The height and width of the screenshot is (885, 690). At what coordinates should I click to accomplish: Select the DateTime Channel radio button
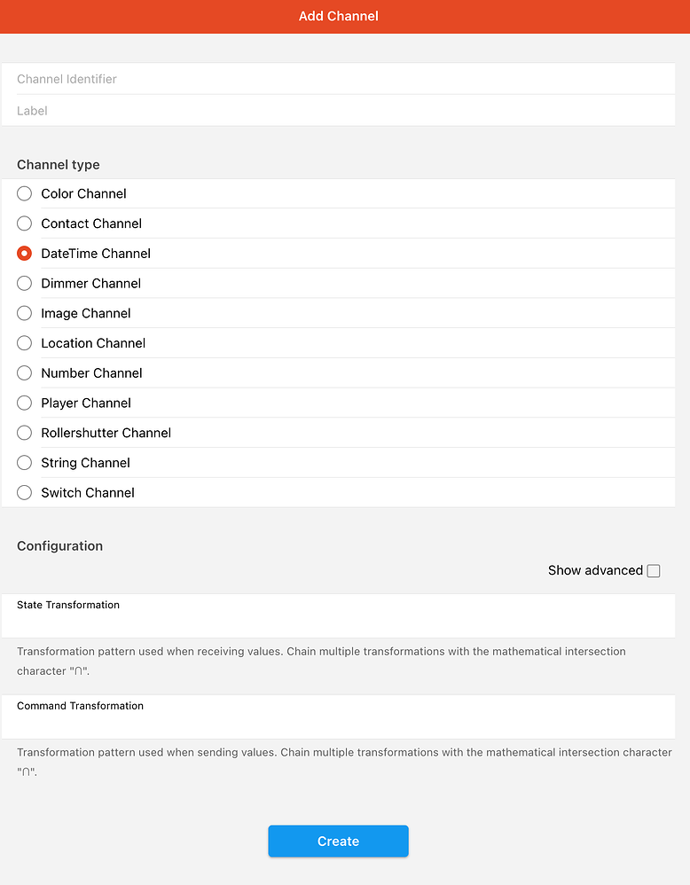(x=25, y=254)
